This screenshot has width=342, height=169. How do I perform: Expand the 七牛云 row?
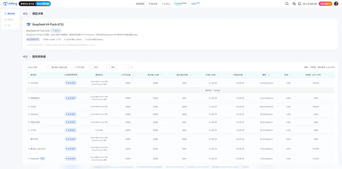point(29,130)
